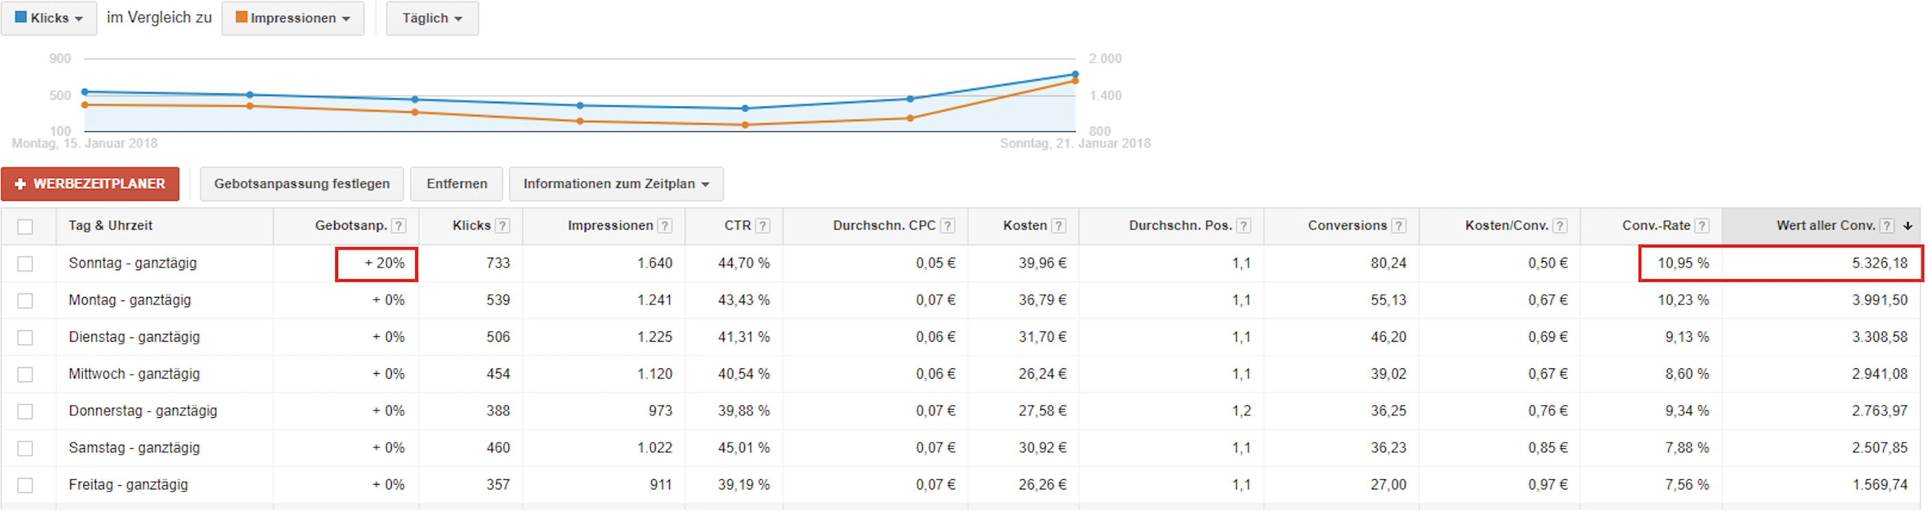Click the CTR column help icon
This screenshot has height=521, width=1928.
pyautogui.click(x=762, y=227)
